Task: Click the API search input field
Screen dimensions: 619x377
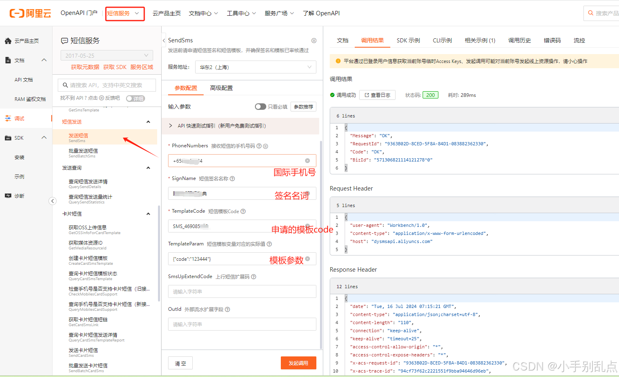Action: [107, 85]
